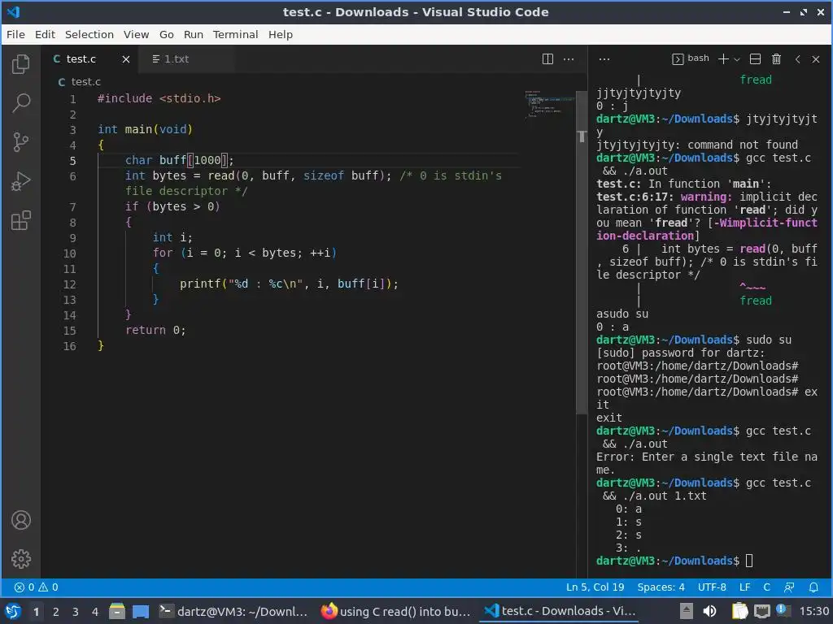
Task: Open the Selection menu
Action: point(89,34)
